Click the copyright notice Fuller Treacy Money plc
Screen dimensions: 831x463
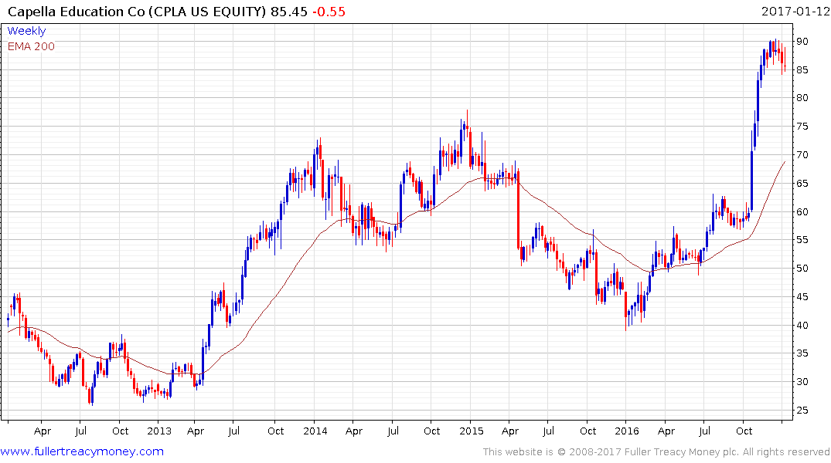pyautogui.click(x=656, y=452)
